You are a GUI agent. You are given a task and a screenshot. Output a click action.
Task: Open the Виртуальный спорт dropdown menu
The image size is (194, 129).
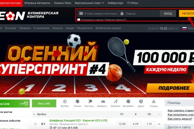tap(89, 3)
